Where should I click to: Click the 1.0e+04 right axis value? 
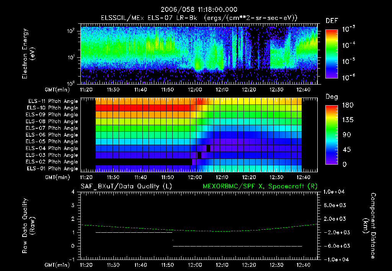pyautogui.click(x=334, y=192)
